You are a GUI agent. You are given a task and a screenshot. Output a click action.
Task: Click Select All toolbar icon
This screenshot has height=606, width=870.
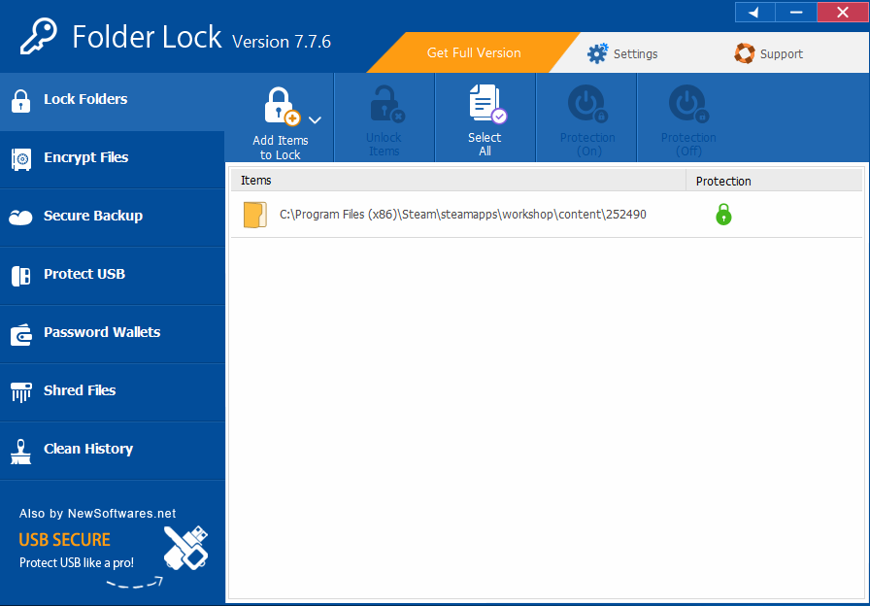pyautogui.click(x=487, y=103)
